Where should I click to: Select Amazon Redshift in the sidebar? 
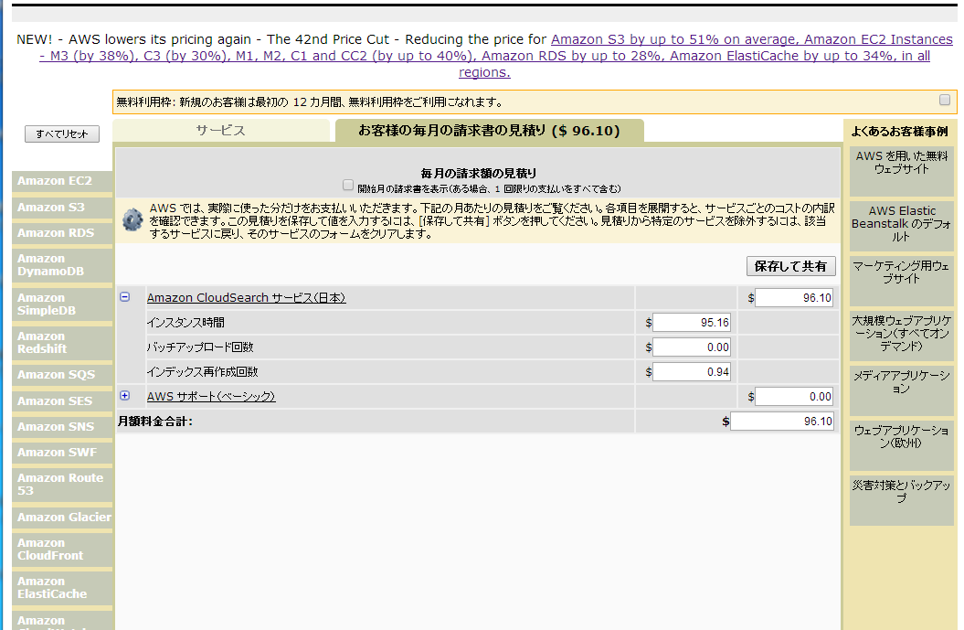pyautogui.click(x=62, y=343)
